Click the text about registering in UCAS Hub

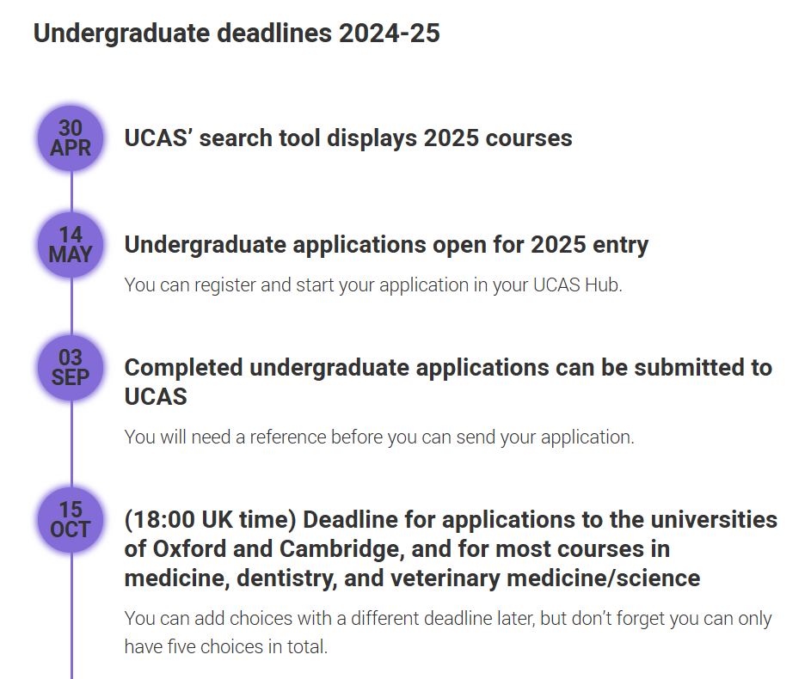(373, 285)
